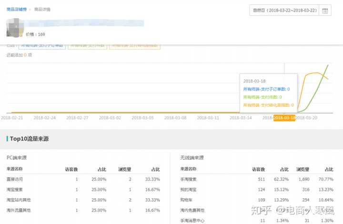This screenshot has width=343, height=224.
Task: Select 我的淘宝 row in wireless sources
Action: [188, 189]
